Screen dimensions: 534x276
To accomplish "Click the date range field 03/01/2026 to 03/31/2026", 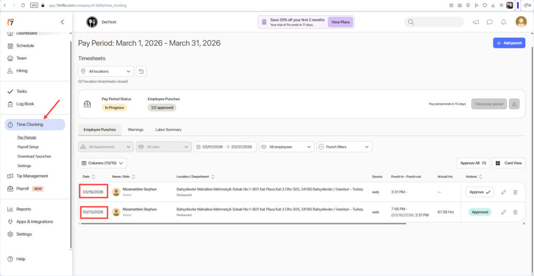I will pyautogui.click(x=225, y=147).
